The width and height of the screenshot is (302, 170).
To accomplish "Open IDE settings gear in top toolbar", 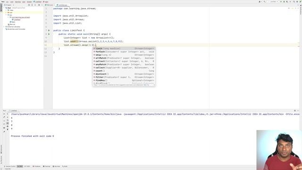I will 297,2.
